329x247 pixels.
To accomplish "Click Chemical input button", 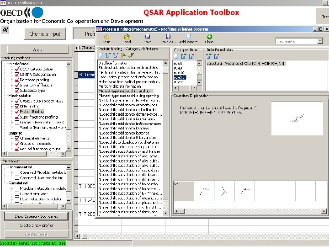I will tap(45, 34).
